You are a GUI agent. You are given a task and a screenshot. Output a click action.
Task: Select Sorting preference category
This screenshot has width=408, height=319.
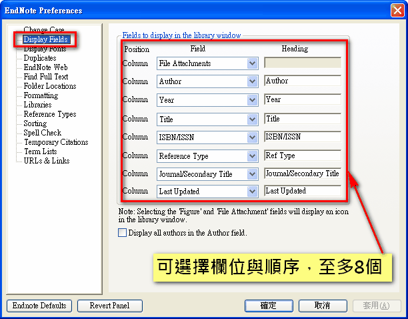point(35,123)
